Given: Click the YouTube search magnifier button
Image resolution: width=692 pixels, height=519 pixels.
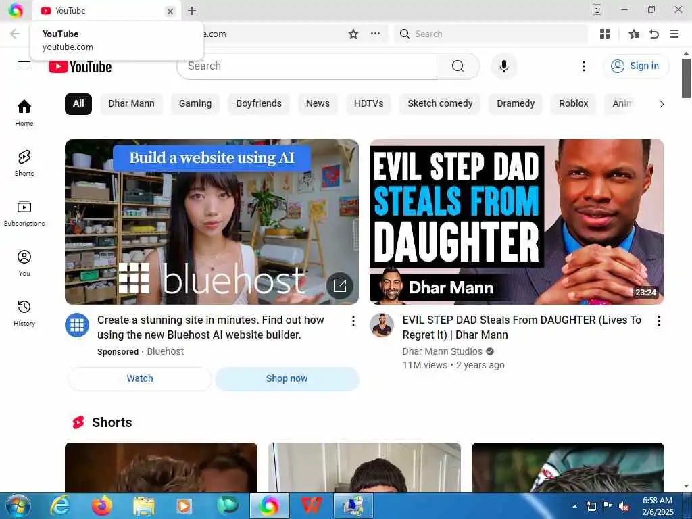Looking at the screenshot, I should (458, 66).
